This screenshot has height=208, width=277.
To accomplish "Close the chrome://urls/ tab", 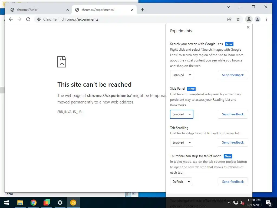I will coord(67,10).
